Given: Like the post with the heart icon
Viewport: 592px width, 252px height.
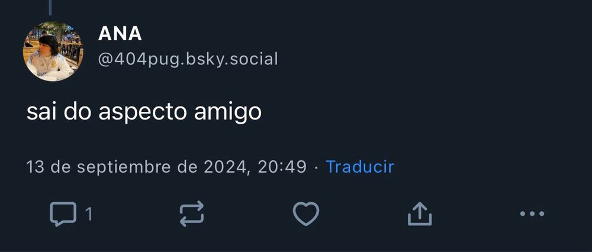Looking at the screenshot, I should 306,214.
